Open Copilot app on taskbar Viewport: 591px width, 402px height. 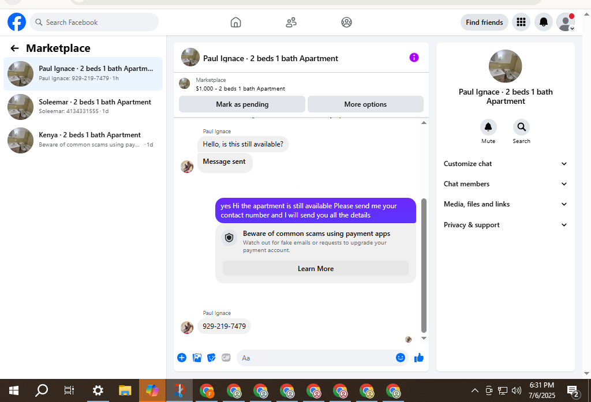pos(152,390)
